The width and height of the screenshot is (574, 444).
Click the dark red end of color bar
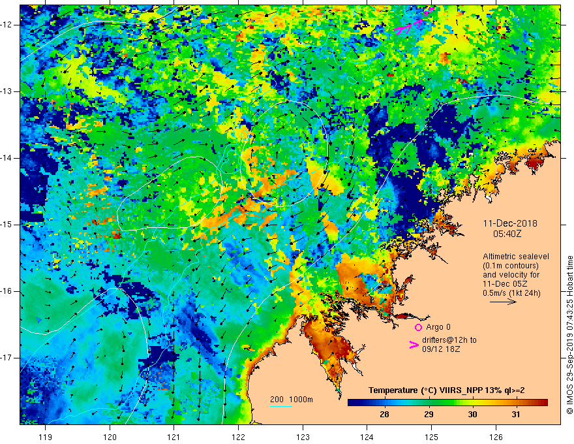coord(543,402)
